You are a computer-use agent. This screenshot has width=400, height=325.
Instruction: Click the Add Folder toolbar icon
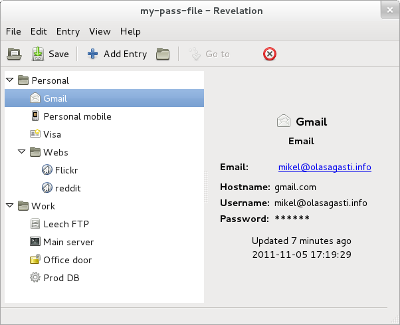point(163,54)
